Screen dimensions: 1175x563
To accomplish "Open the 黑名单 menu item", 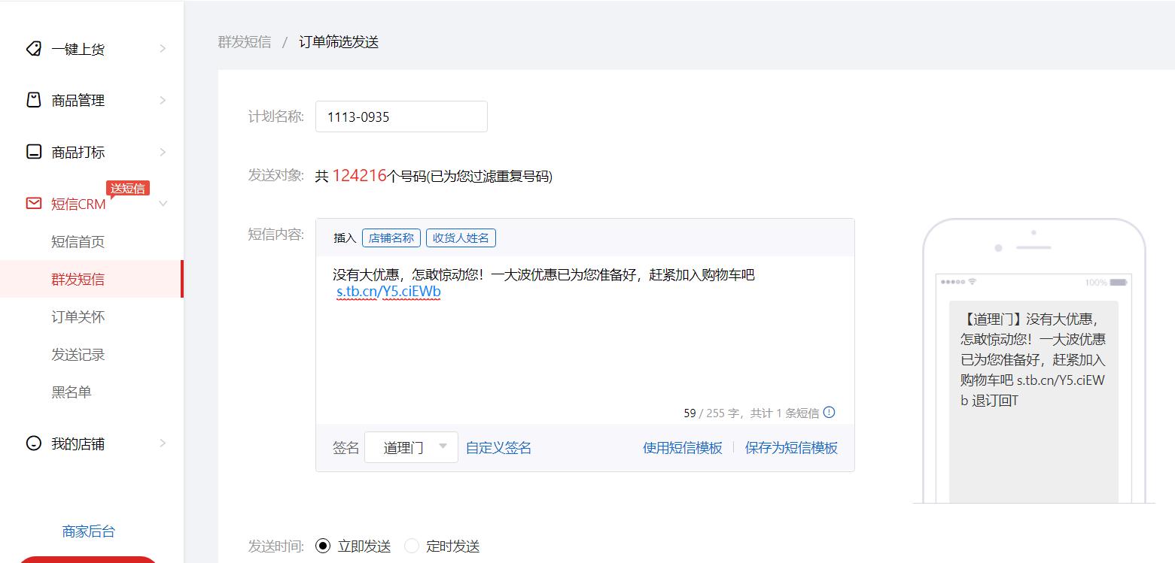I will [72, 392].
